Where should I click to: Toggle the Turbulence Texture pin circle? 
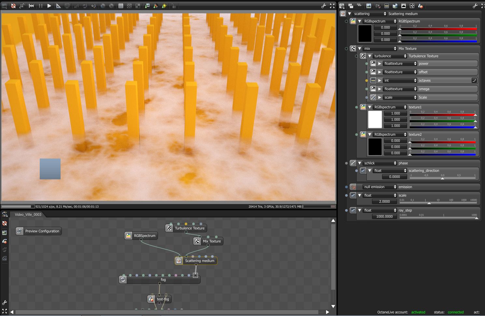[356, 56]
